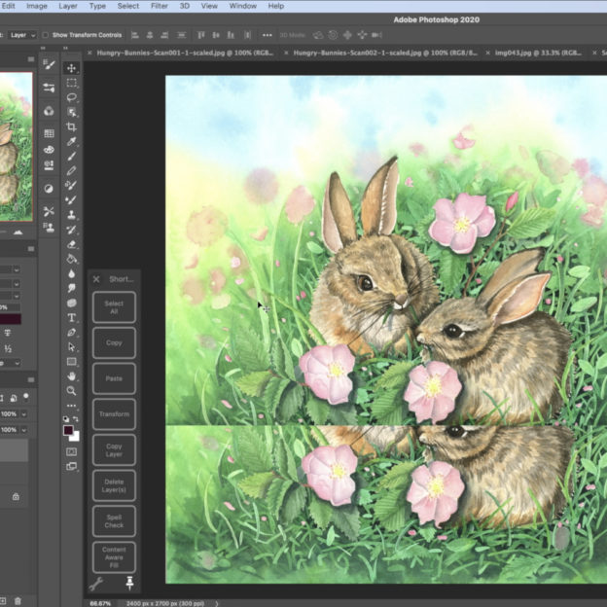Open the layer Fill 100% dropdown
Screen dimensions: 607x607
[x=24, y=430]
